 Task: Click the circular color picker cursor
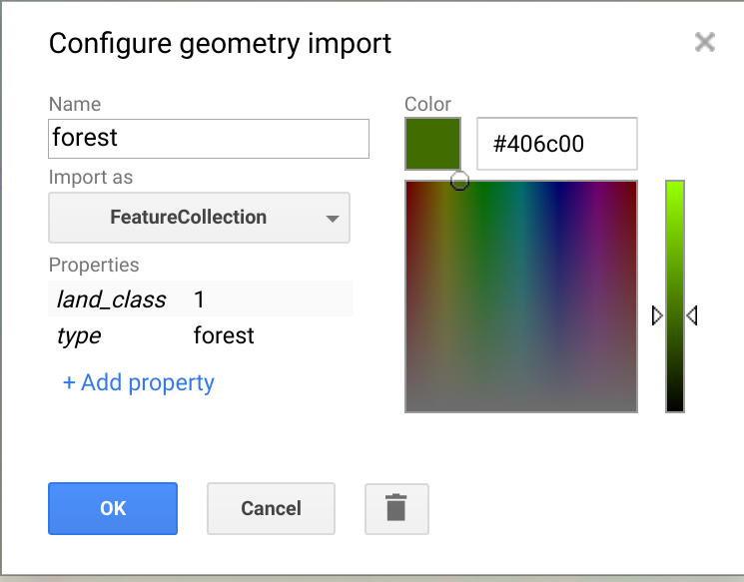click(459, 181)
